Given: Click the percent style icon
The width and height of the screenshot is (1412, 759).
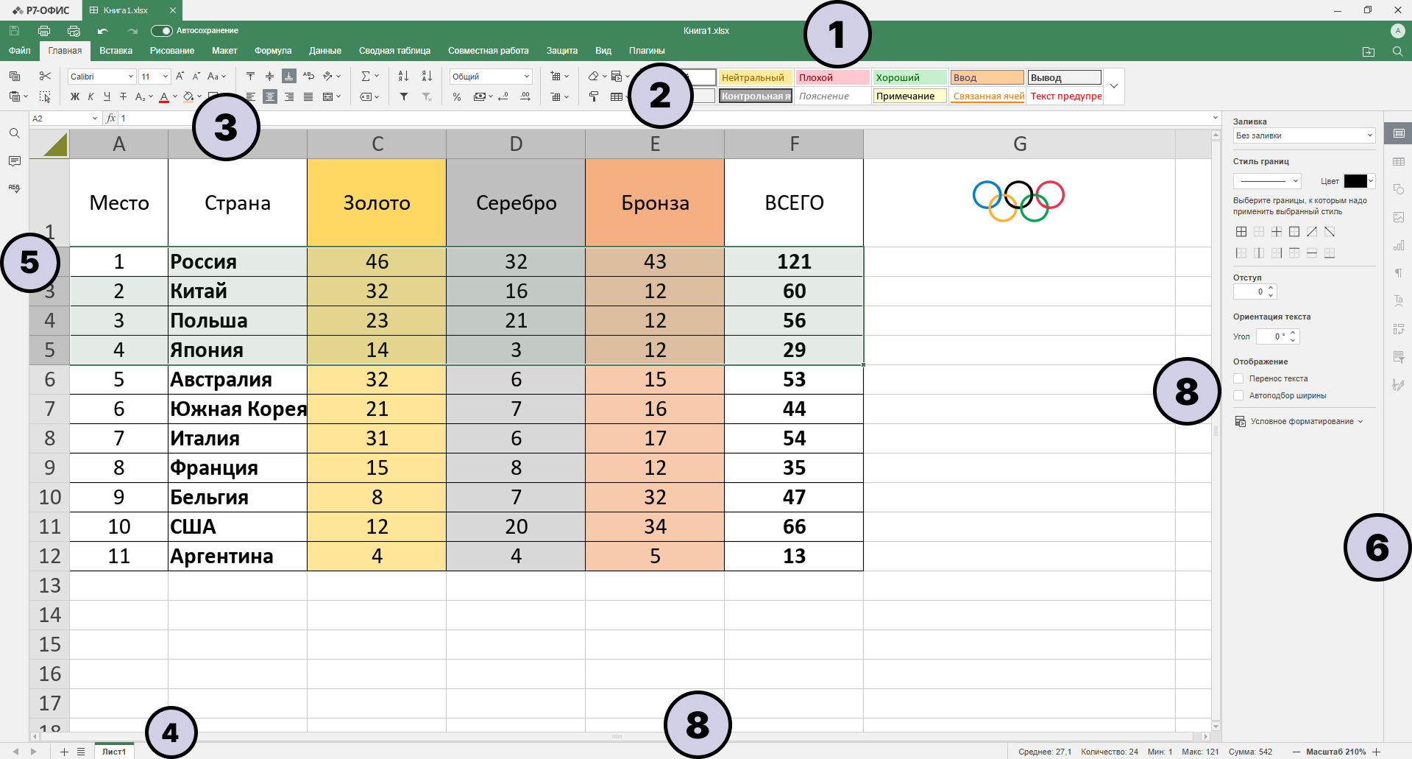Looking at the screenshot, I should (x=457, y=96).
